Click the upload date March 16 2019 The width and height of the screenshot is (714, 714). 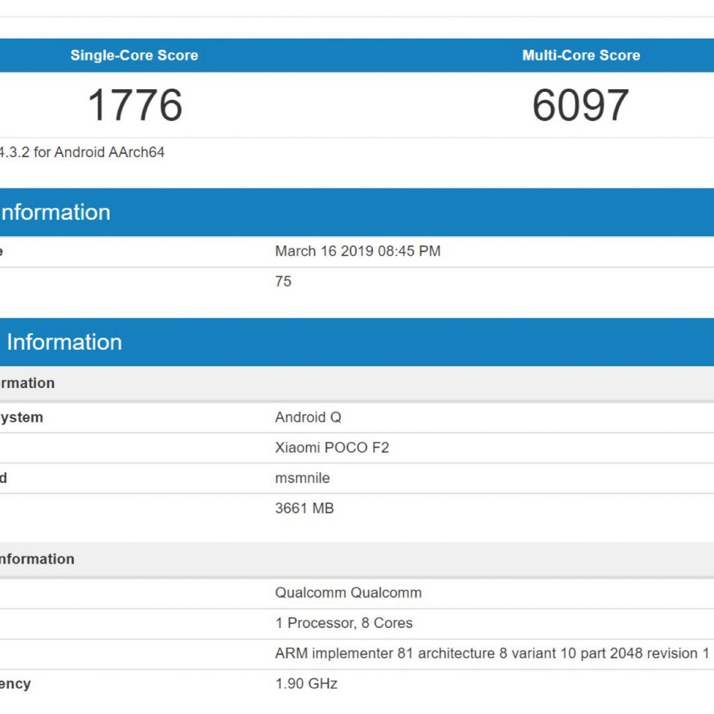(x=358, y=252)
